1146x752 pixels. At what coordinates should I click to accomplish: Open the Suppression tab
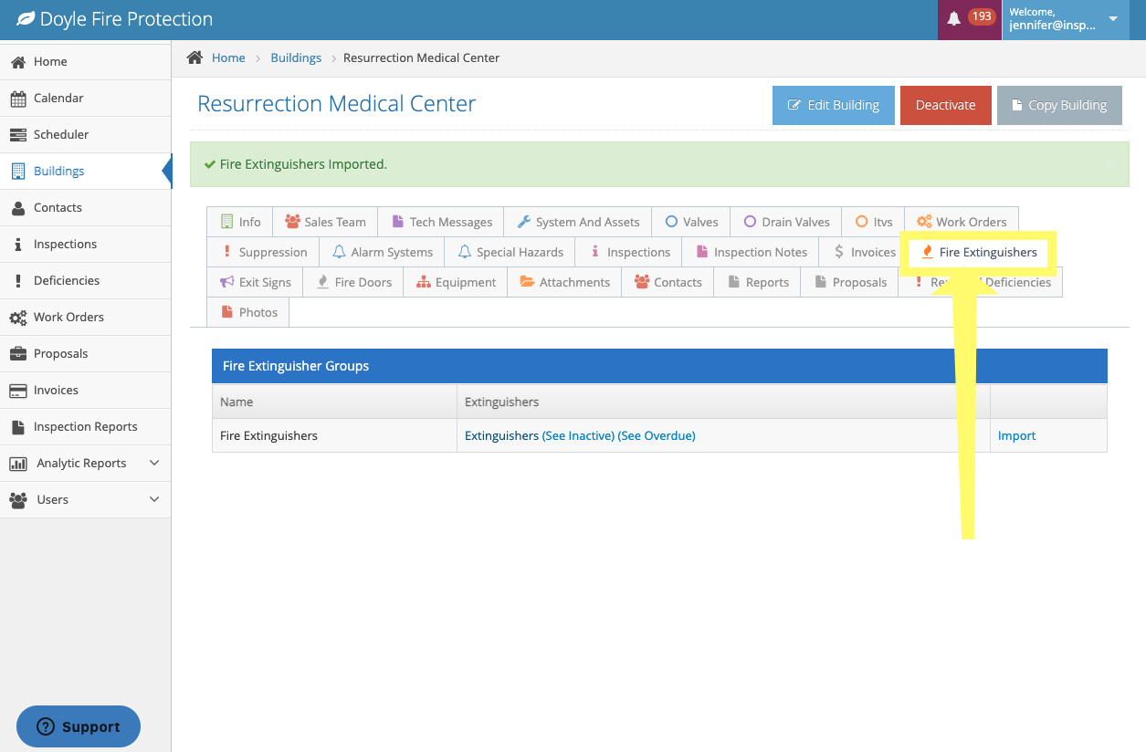coord(264,252)
